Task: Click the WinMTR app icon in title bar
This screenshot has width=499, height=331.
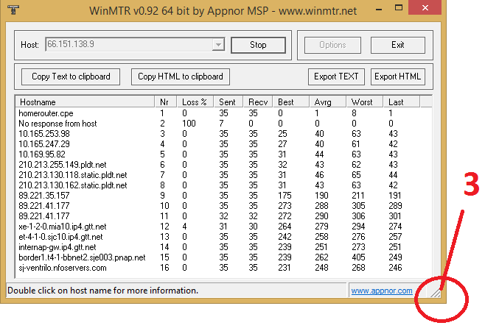Action: coord(13,10)
